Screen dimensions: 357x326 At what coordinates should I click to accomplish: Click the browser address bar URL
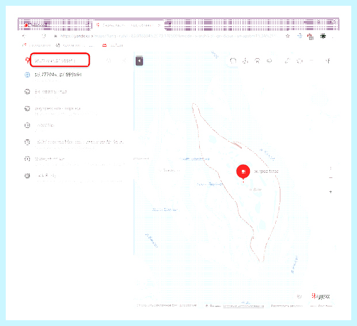click(168, 36)
